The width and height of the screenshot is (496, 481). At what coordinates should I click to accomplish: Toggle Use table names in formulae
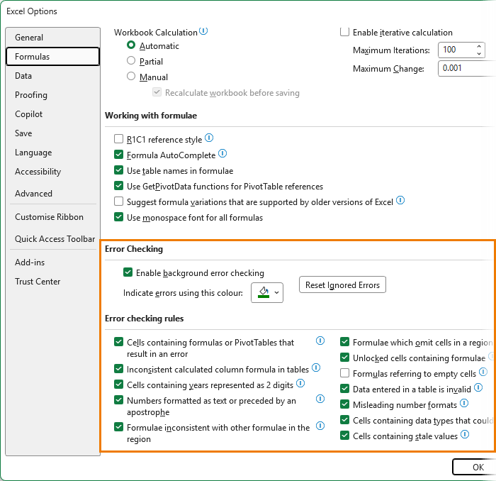pos(118,170)
